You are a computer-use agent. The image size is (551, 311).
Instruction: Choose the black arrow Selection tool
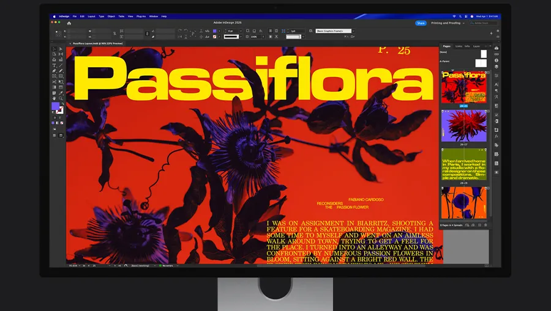[x=54, y=49]
